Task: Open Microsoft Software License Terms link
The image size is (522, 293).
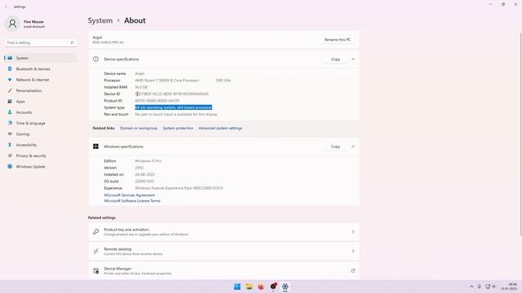Action: [132, 201]
